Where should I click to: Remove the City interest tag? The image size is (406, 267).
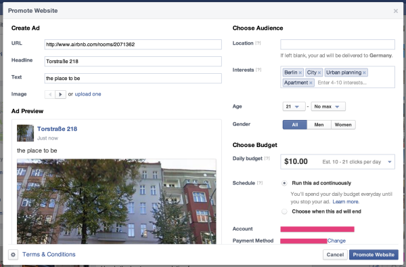(319, 73)
